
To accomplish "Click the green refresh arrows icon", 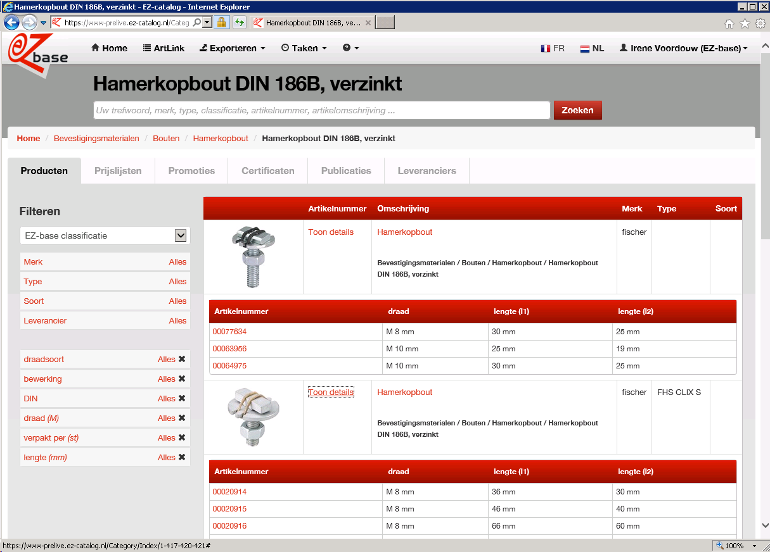I will (x=240, y=23).
